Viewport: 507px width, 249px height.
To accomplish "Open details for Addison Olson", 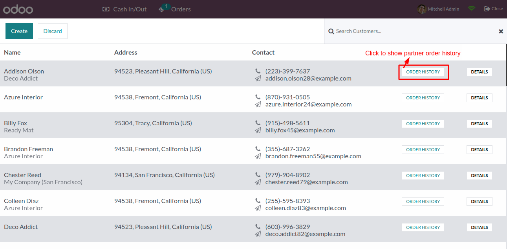I will pos(480,72).
